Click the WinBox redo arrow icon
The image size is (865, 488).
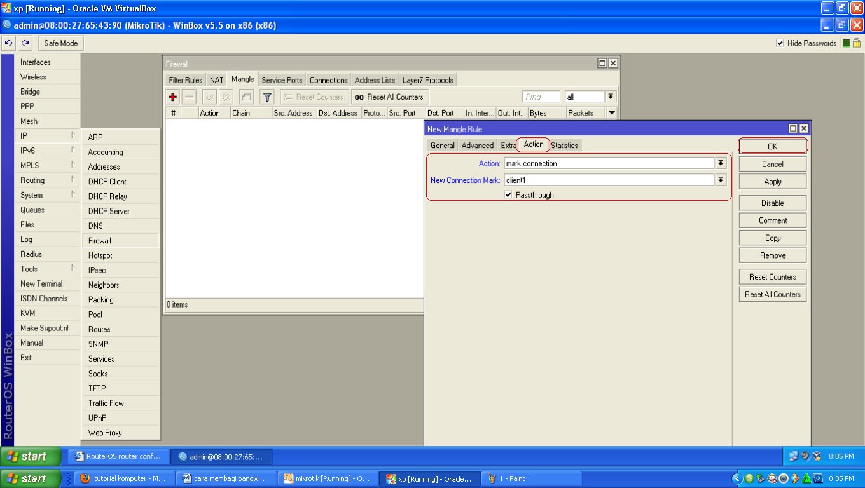tap(25, 43)
